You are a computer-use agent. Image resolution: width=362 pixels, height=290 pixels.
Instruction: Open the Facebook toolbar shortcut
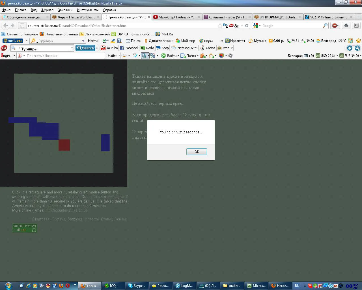coord(129,48)
